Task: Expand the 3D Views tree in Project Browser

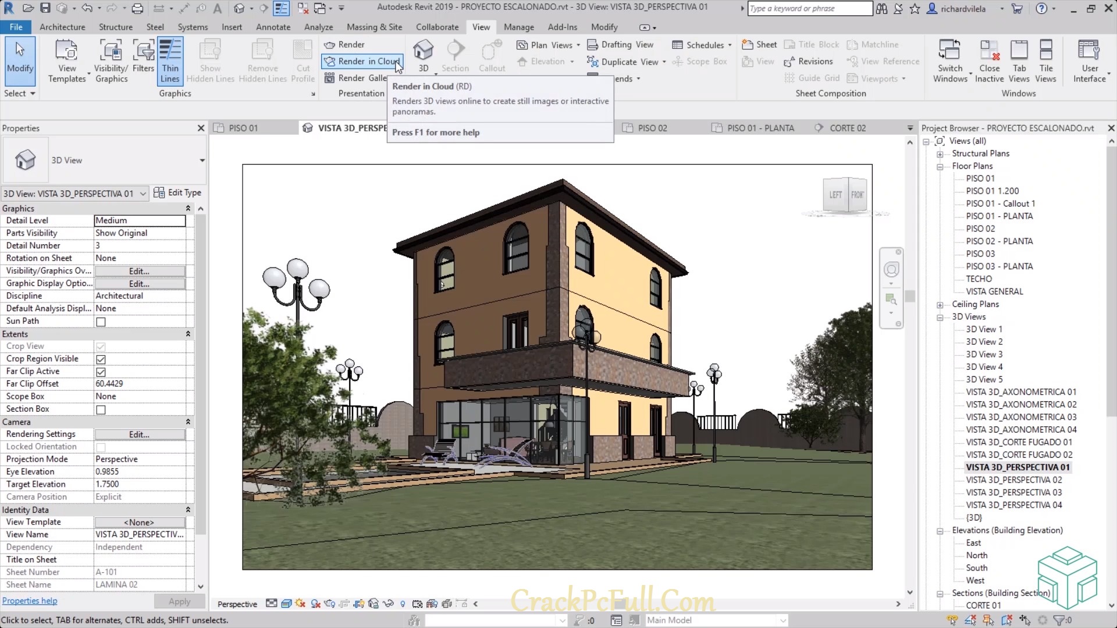Action: coord(941,317)
